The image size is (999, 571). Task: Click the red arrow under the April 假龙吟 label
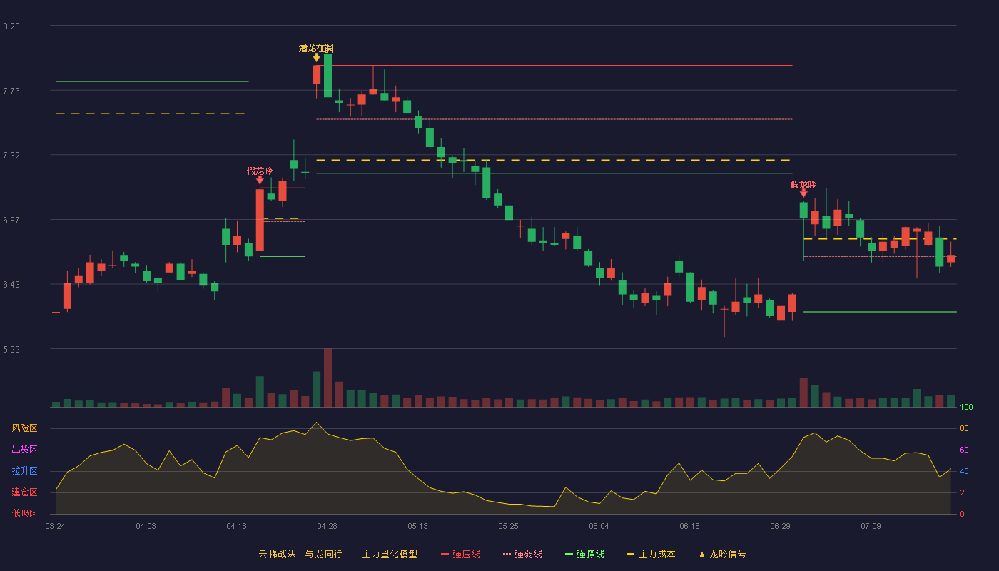pyautogui.click(x=260, y=180)
